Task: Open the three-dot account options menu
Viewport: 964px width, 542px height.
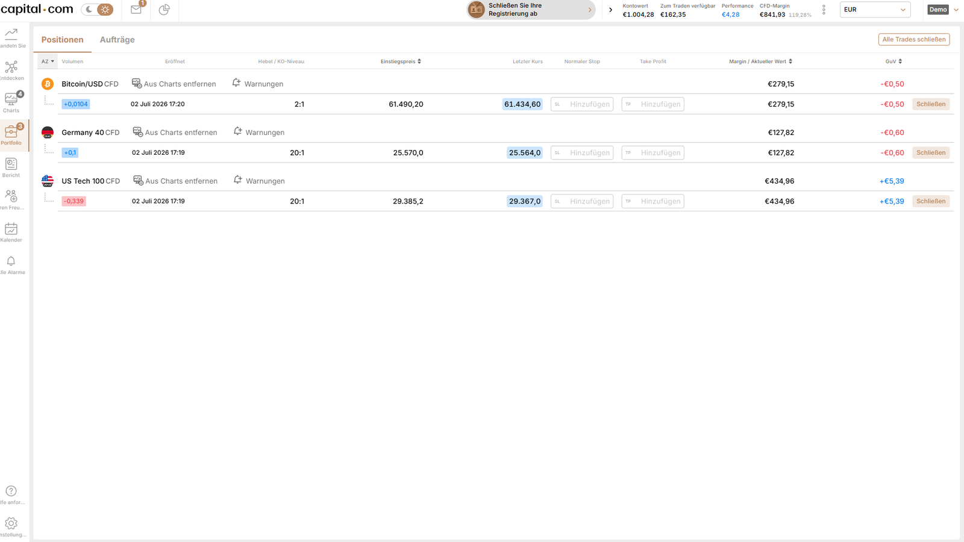Action: click(824, 10)
